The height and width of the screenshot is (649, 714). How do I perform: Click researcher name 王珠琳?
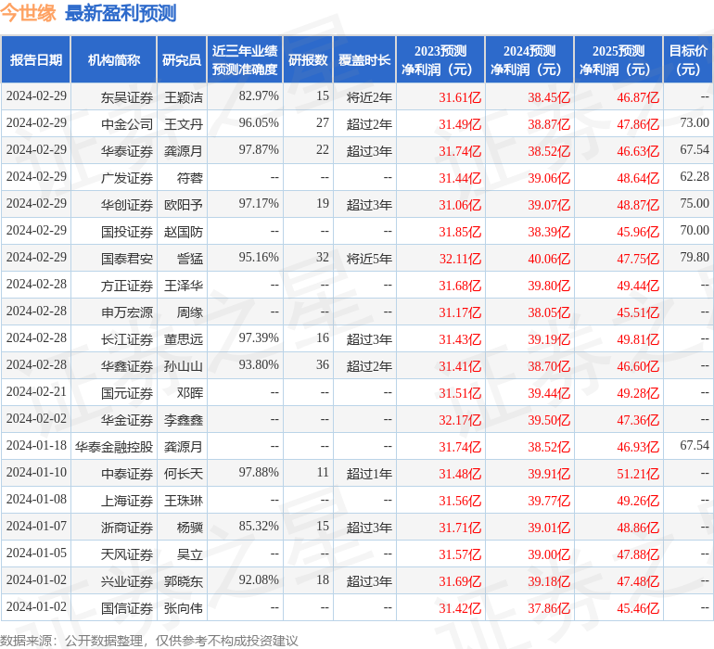pos(183,501)
